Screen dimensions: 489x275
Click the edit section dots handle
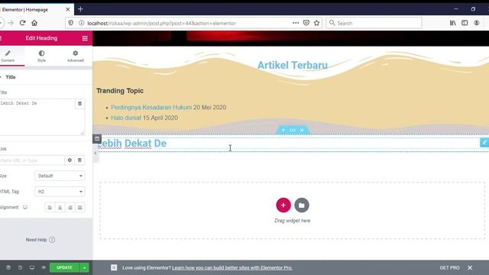[293, 130]
